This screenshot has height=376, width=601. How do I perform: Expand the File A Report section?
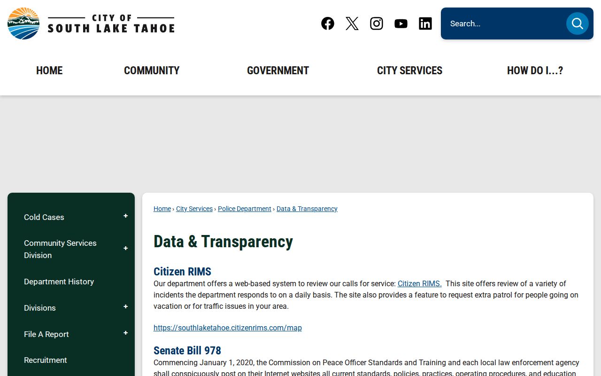(125, 333)
